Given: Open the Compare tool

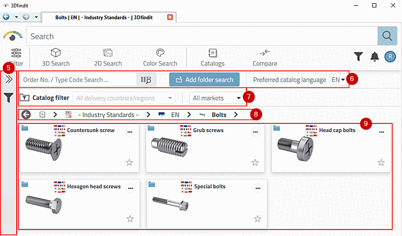Looking at the screenshot, I should [x=265, y=57].
